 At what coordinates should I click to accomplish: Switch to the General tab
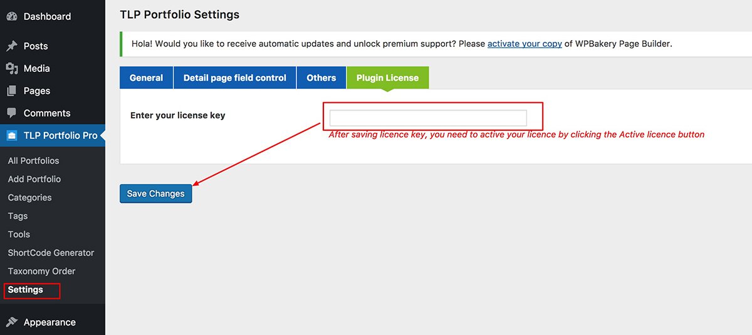[146, 78]
